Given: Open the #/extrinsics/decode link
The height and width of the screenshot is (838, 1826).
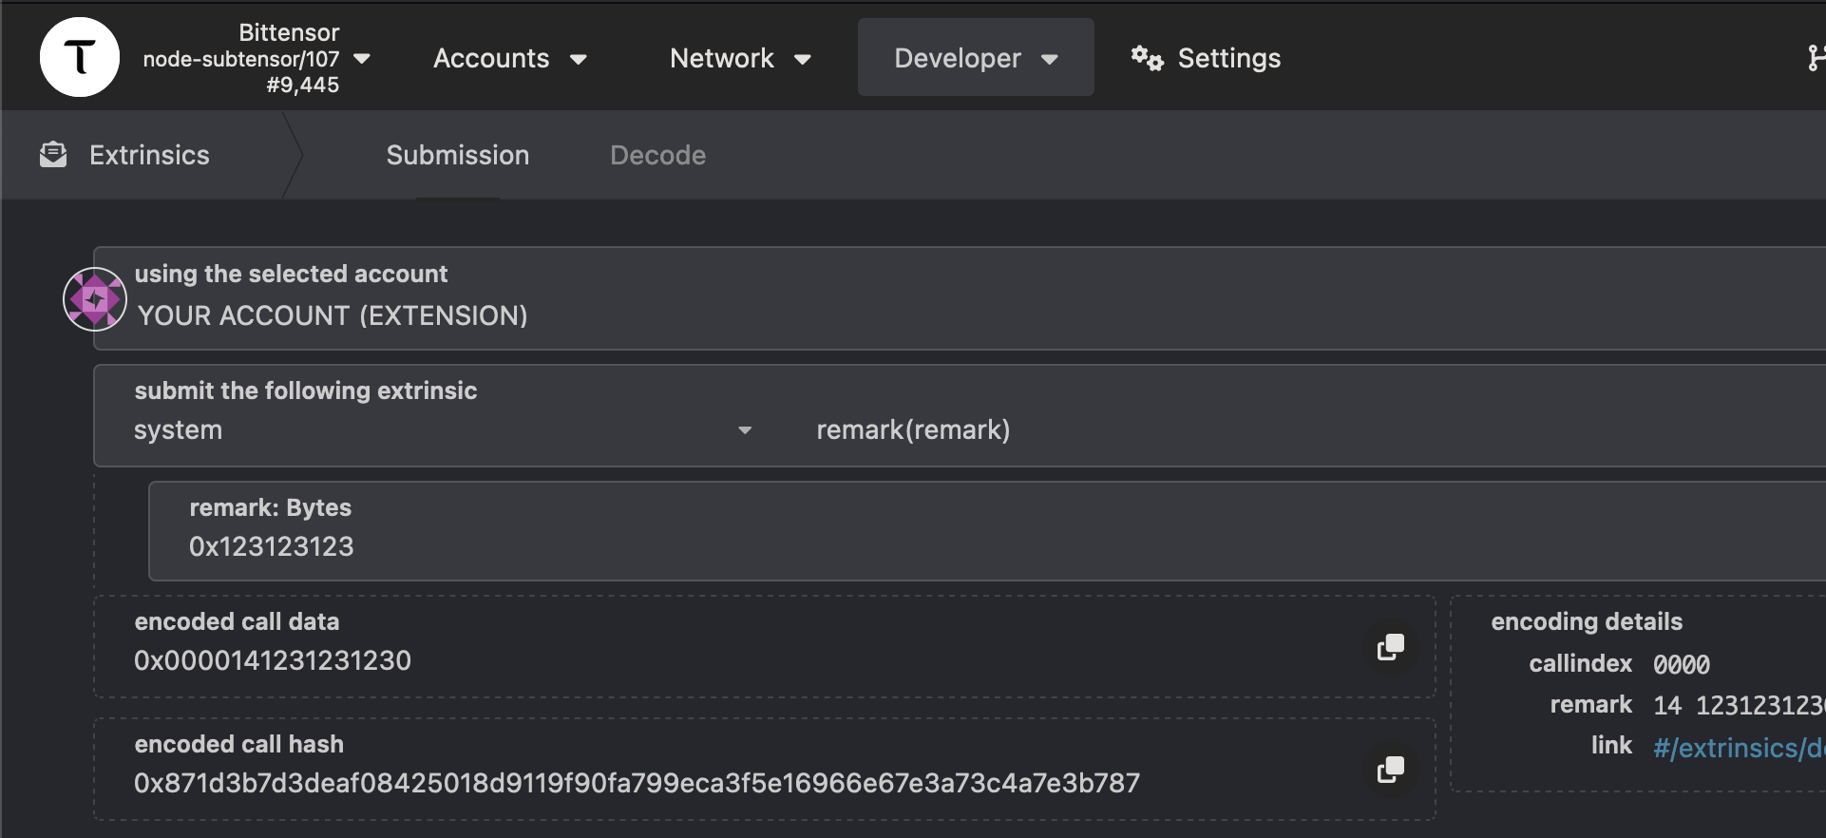Looking at the screenshot, I should pos(1739,748).
